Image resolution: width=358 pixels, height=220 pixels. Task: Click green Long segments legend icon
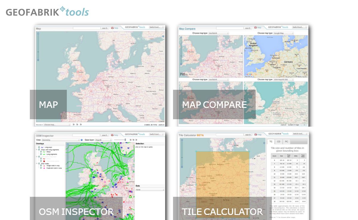coord(44,154)
